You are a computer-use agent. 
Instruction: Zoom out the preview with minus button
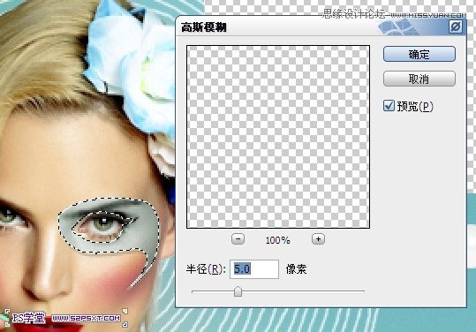pos(238,239)
